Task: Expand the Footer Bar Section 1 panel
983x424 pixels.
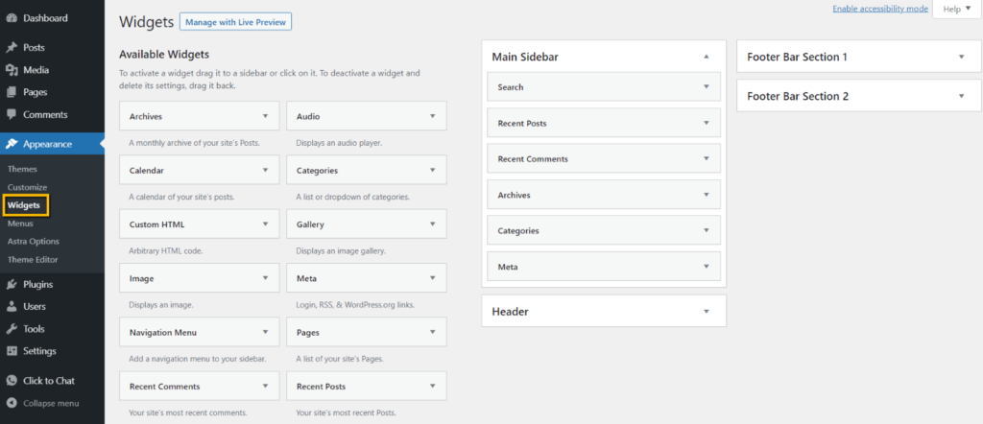Action: [x=961, y=57]
